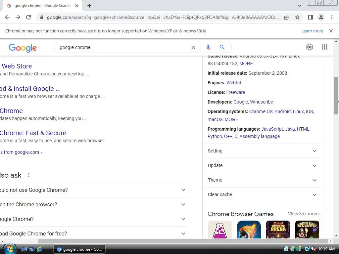339x254 pixels.
Task: Close the google chrome search tab
Action: pos(77,6)
